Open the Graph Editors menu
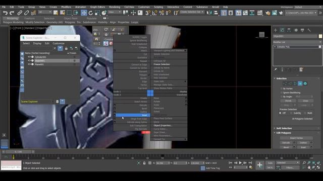 click(x=97, y=7)
